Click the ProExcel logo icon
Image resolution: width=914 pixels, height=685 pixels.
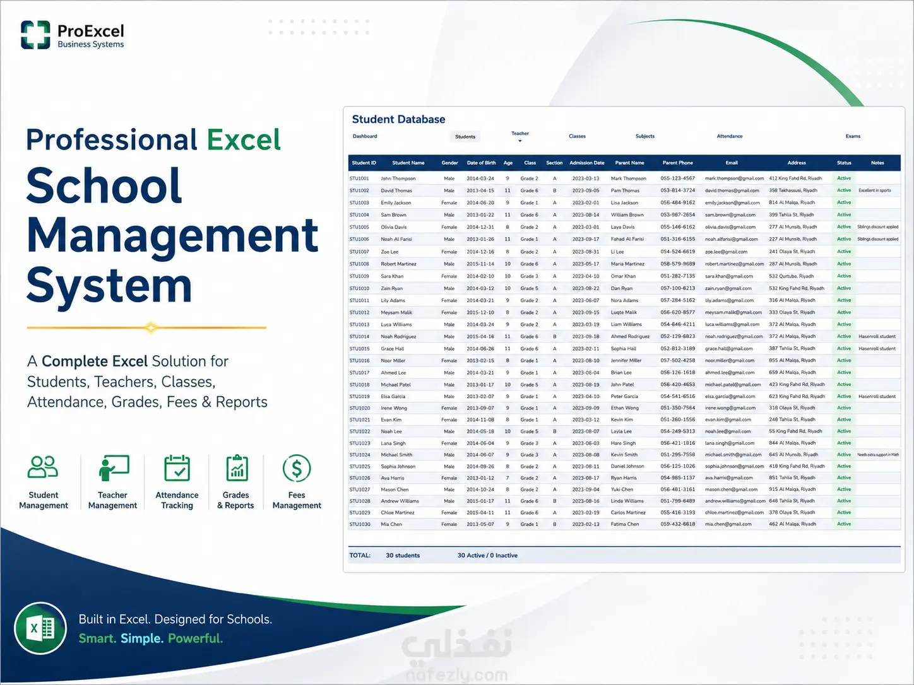click(x=35, y=35)
